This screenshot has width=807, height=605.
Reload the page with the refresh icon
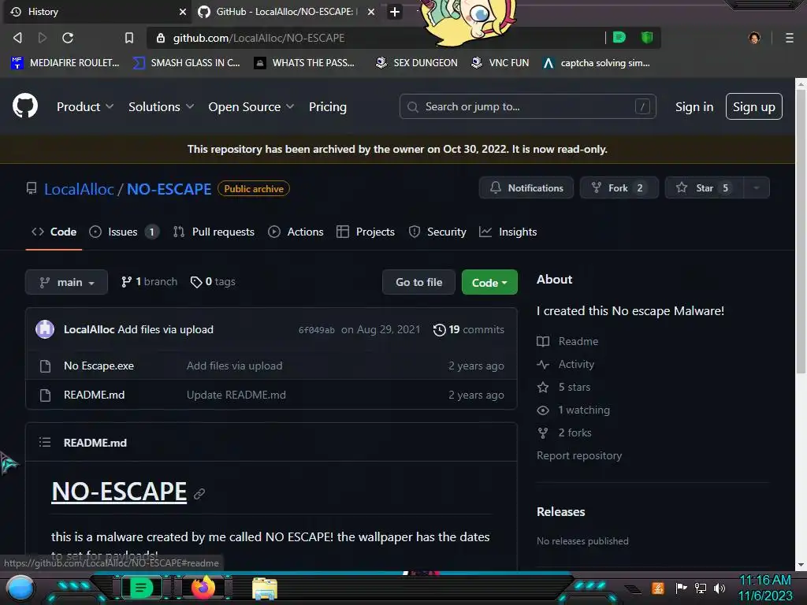68,38
